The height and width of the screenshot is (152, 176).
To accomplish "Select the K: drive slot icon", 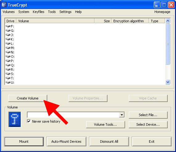I will pyautogui.click(x=8, y=39).
